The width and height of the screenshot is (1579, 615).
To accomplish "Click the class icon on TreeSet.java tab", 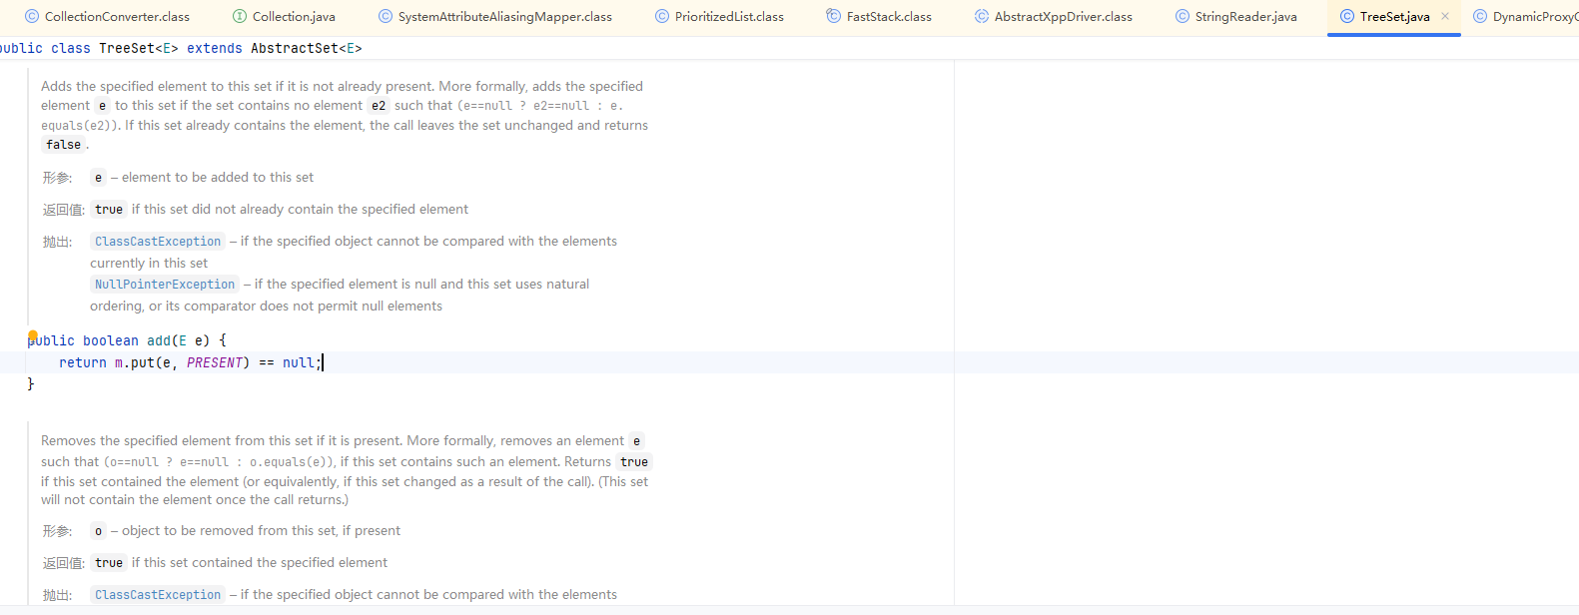I will pos(1347,16).
